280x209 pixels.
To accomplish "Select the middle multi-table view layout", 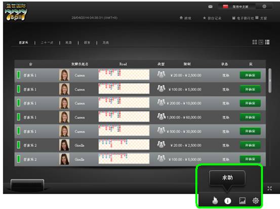I will (x=261, y=42).
